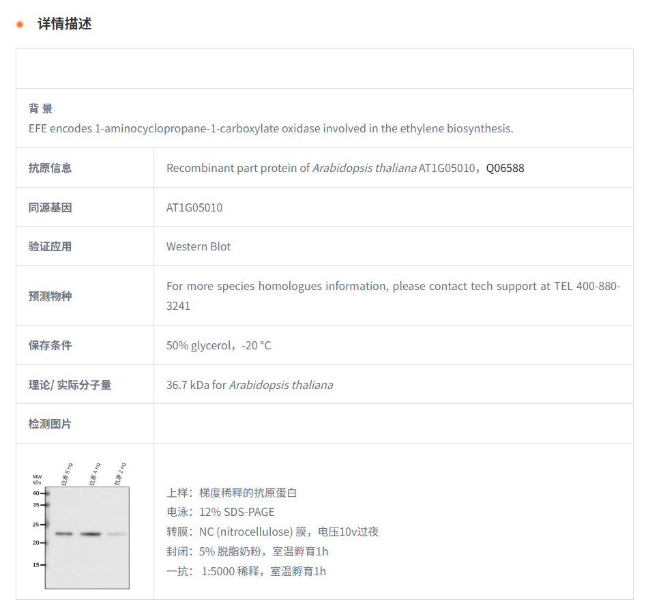
Task: Click the orange bullet icon beside 详情描述
Action: (20, 25)
